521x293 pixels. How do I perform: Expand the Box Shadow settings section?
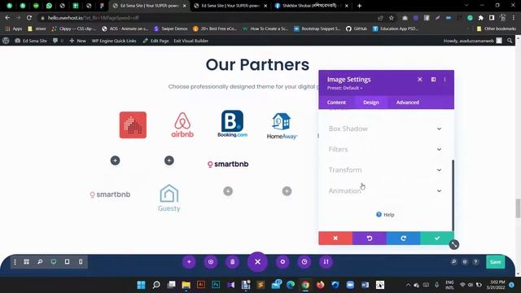point(385,129)
